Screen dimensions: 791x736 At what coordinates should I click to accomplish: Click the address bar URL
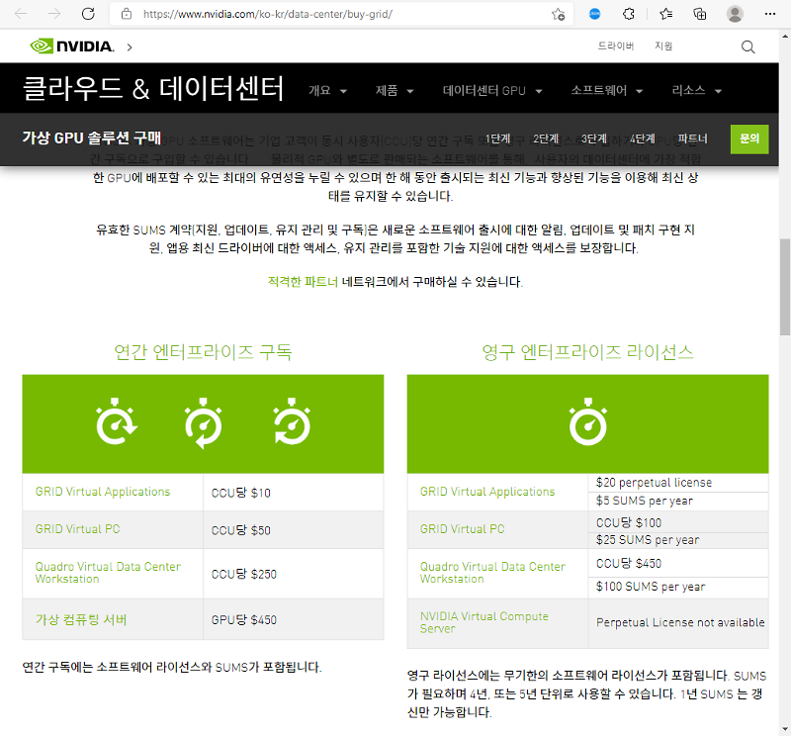[267, 14]
